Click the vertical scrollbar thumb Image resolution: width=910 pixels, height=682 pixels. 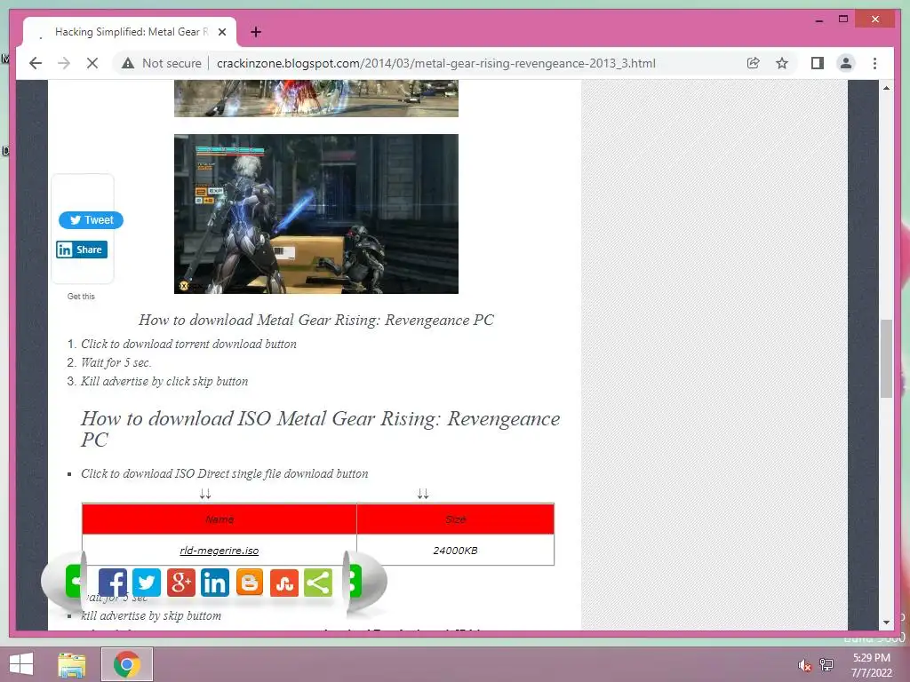tap(886, 359)
